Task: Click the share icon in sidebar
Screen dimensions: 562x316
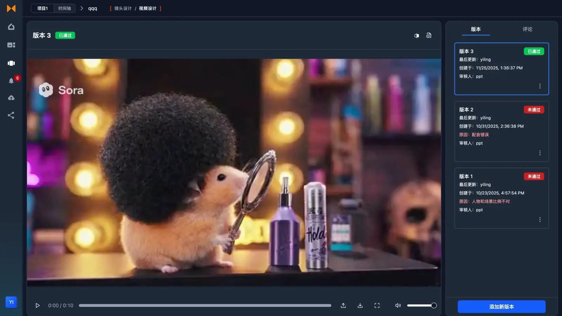Action: (11, 115)
